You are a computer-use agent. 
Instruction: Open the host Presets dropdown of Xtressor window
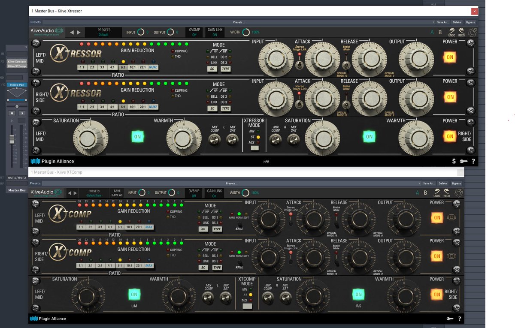(x=239, y=22)
